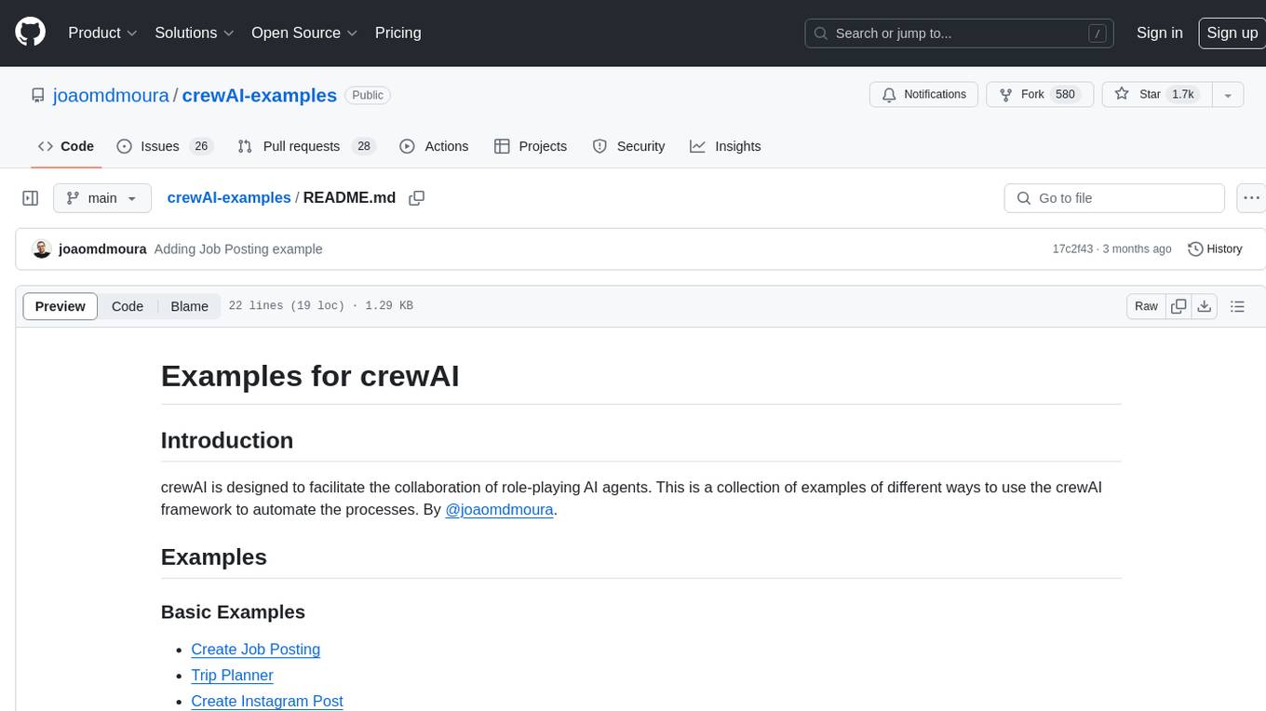Expand the file tree side panel
The image size is (1266, 711).
click(31, 198)
